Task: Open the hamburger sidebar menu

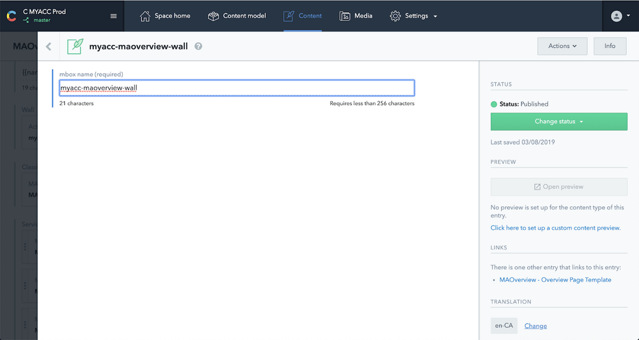Action: coord(113,16)
